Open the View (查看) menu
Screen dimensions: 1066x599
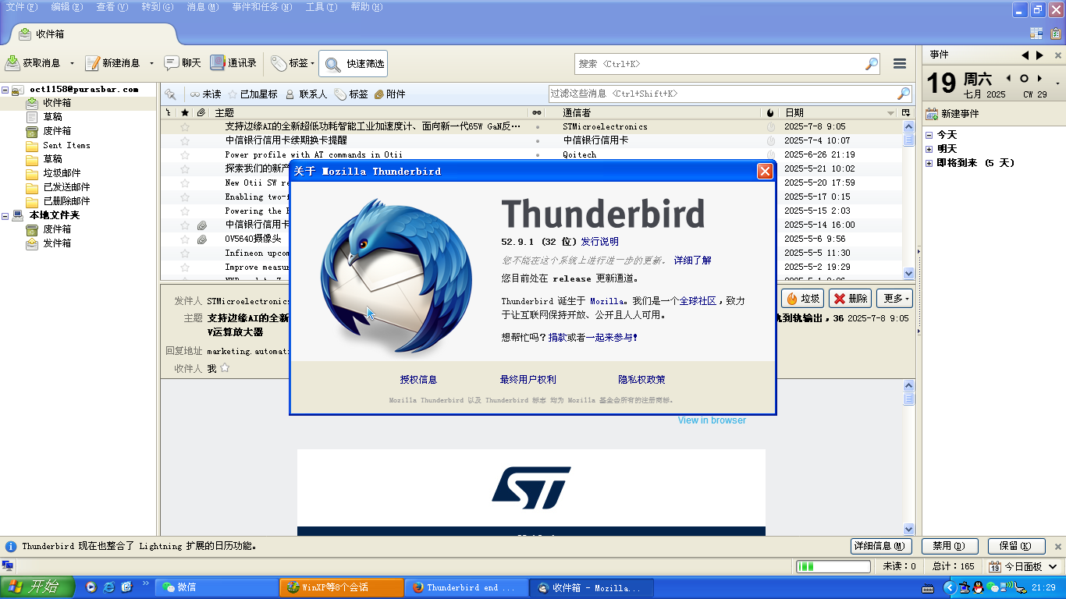(112, 7)
